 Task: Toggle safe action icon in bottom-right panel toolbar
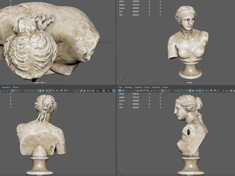(x=178, y=90)
